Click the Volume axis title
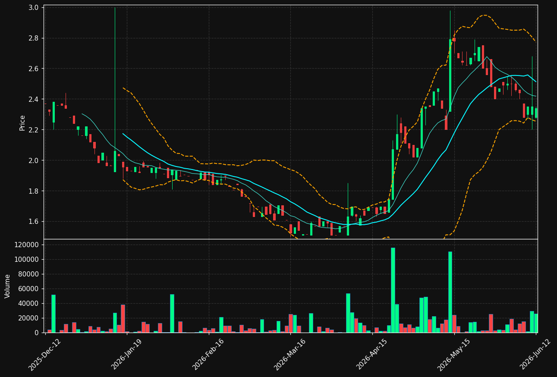 tap(8, 286)
